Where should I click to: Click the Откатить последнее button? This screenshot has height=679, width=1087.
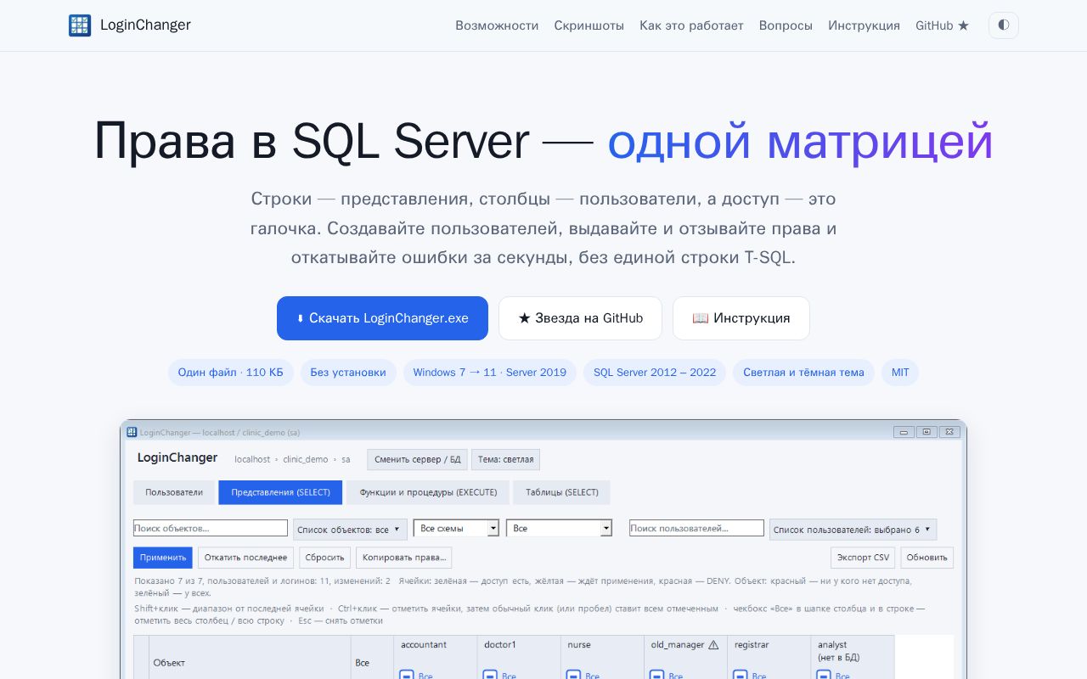point(245,558)
